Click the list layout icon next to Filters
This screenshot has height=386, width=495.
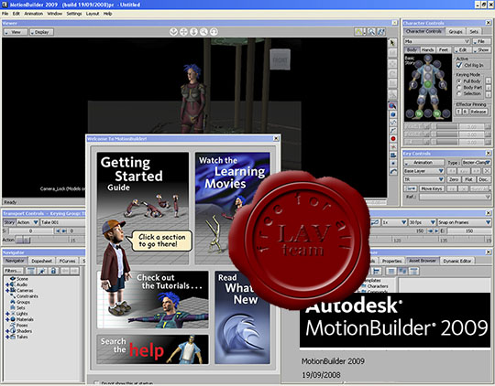point(30,271)
